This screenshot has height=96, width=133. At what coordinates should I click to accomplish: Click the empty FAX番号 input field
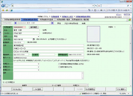(x=47, y=55)
